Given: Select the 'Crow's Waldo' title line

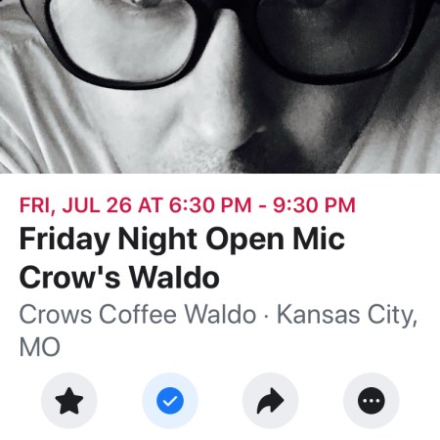Looking at the screenshot, I should [119, 278].
